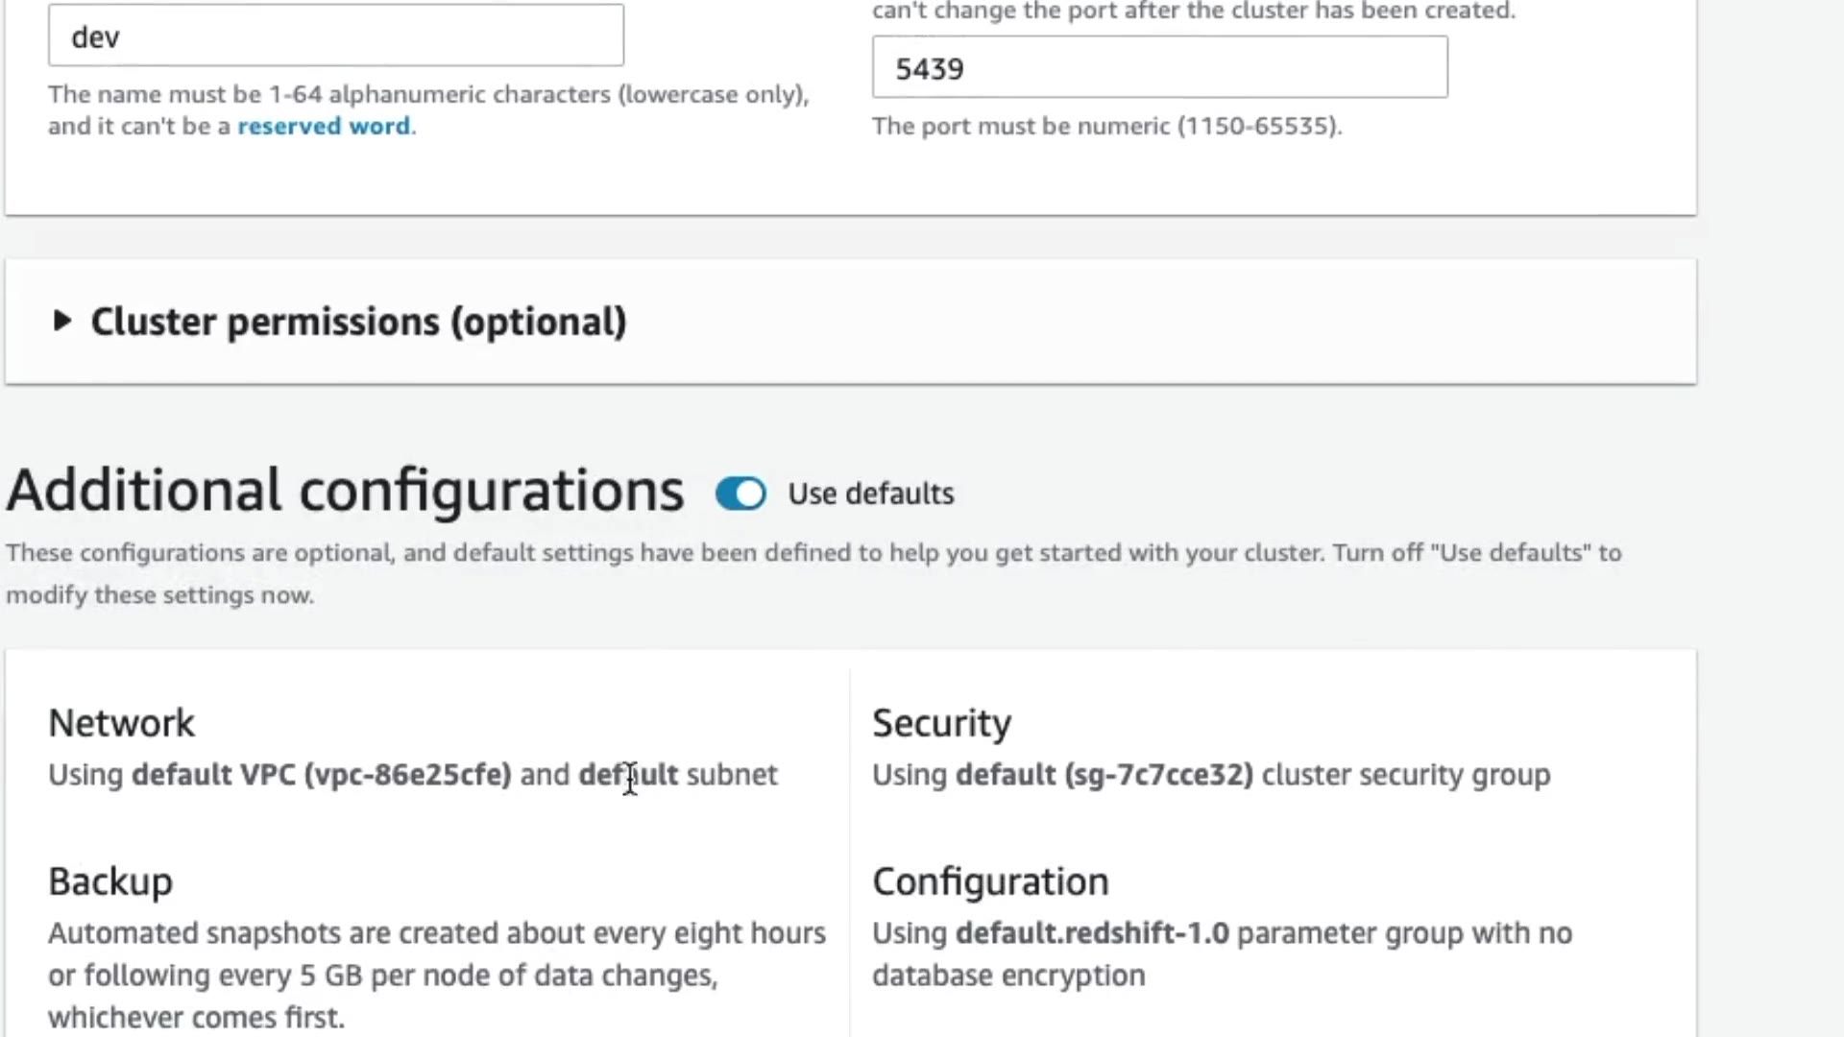The height and width of the screenshot is (1037, 1844).
Task: Click the default.redshift-1.0 parameter group text
Action: [1091, 933]
